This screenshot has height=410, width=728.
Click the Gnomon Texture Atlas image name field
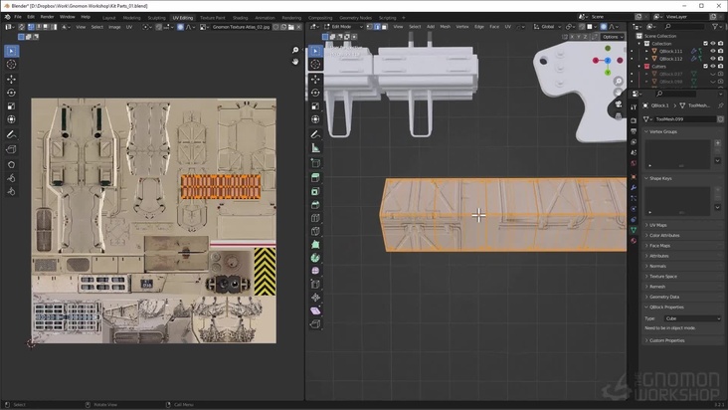coord(242,27)
